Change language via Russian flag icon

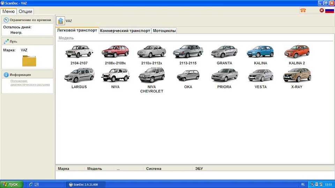[x=329, y=10]
